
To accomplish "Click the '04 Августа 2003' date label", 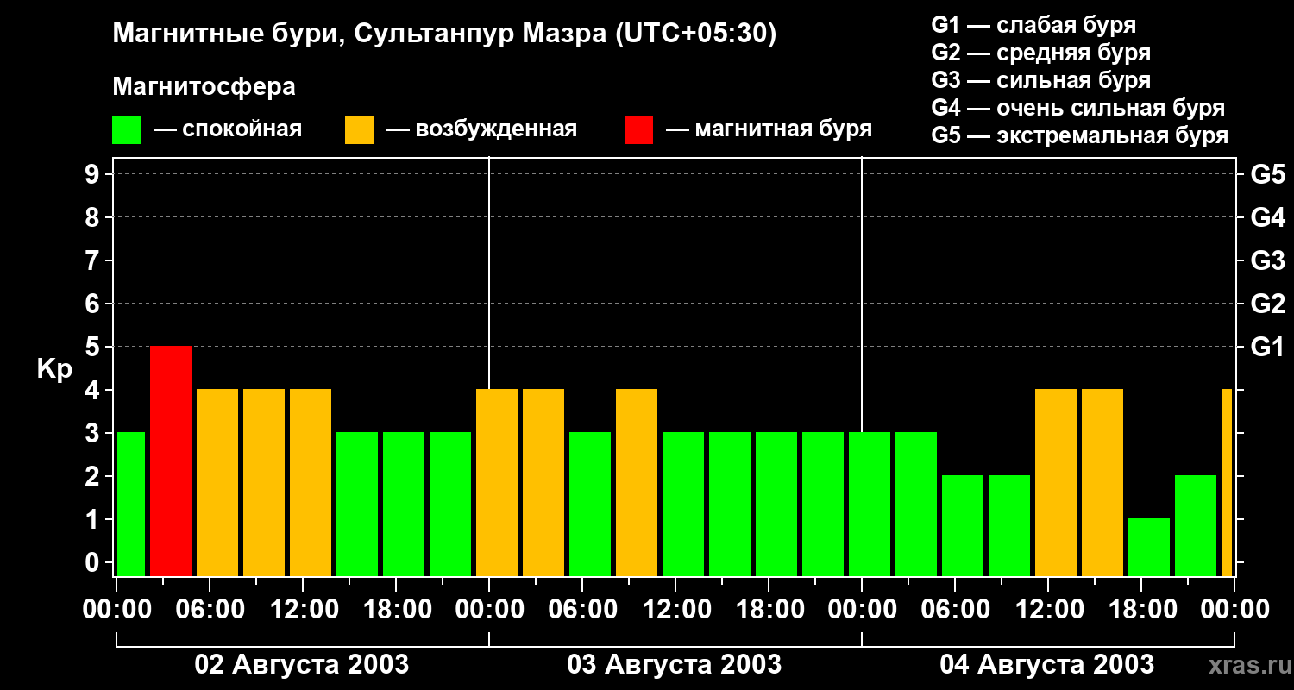I will click(x=1047, y=664).
